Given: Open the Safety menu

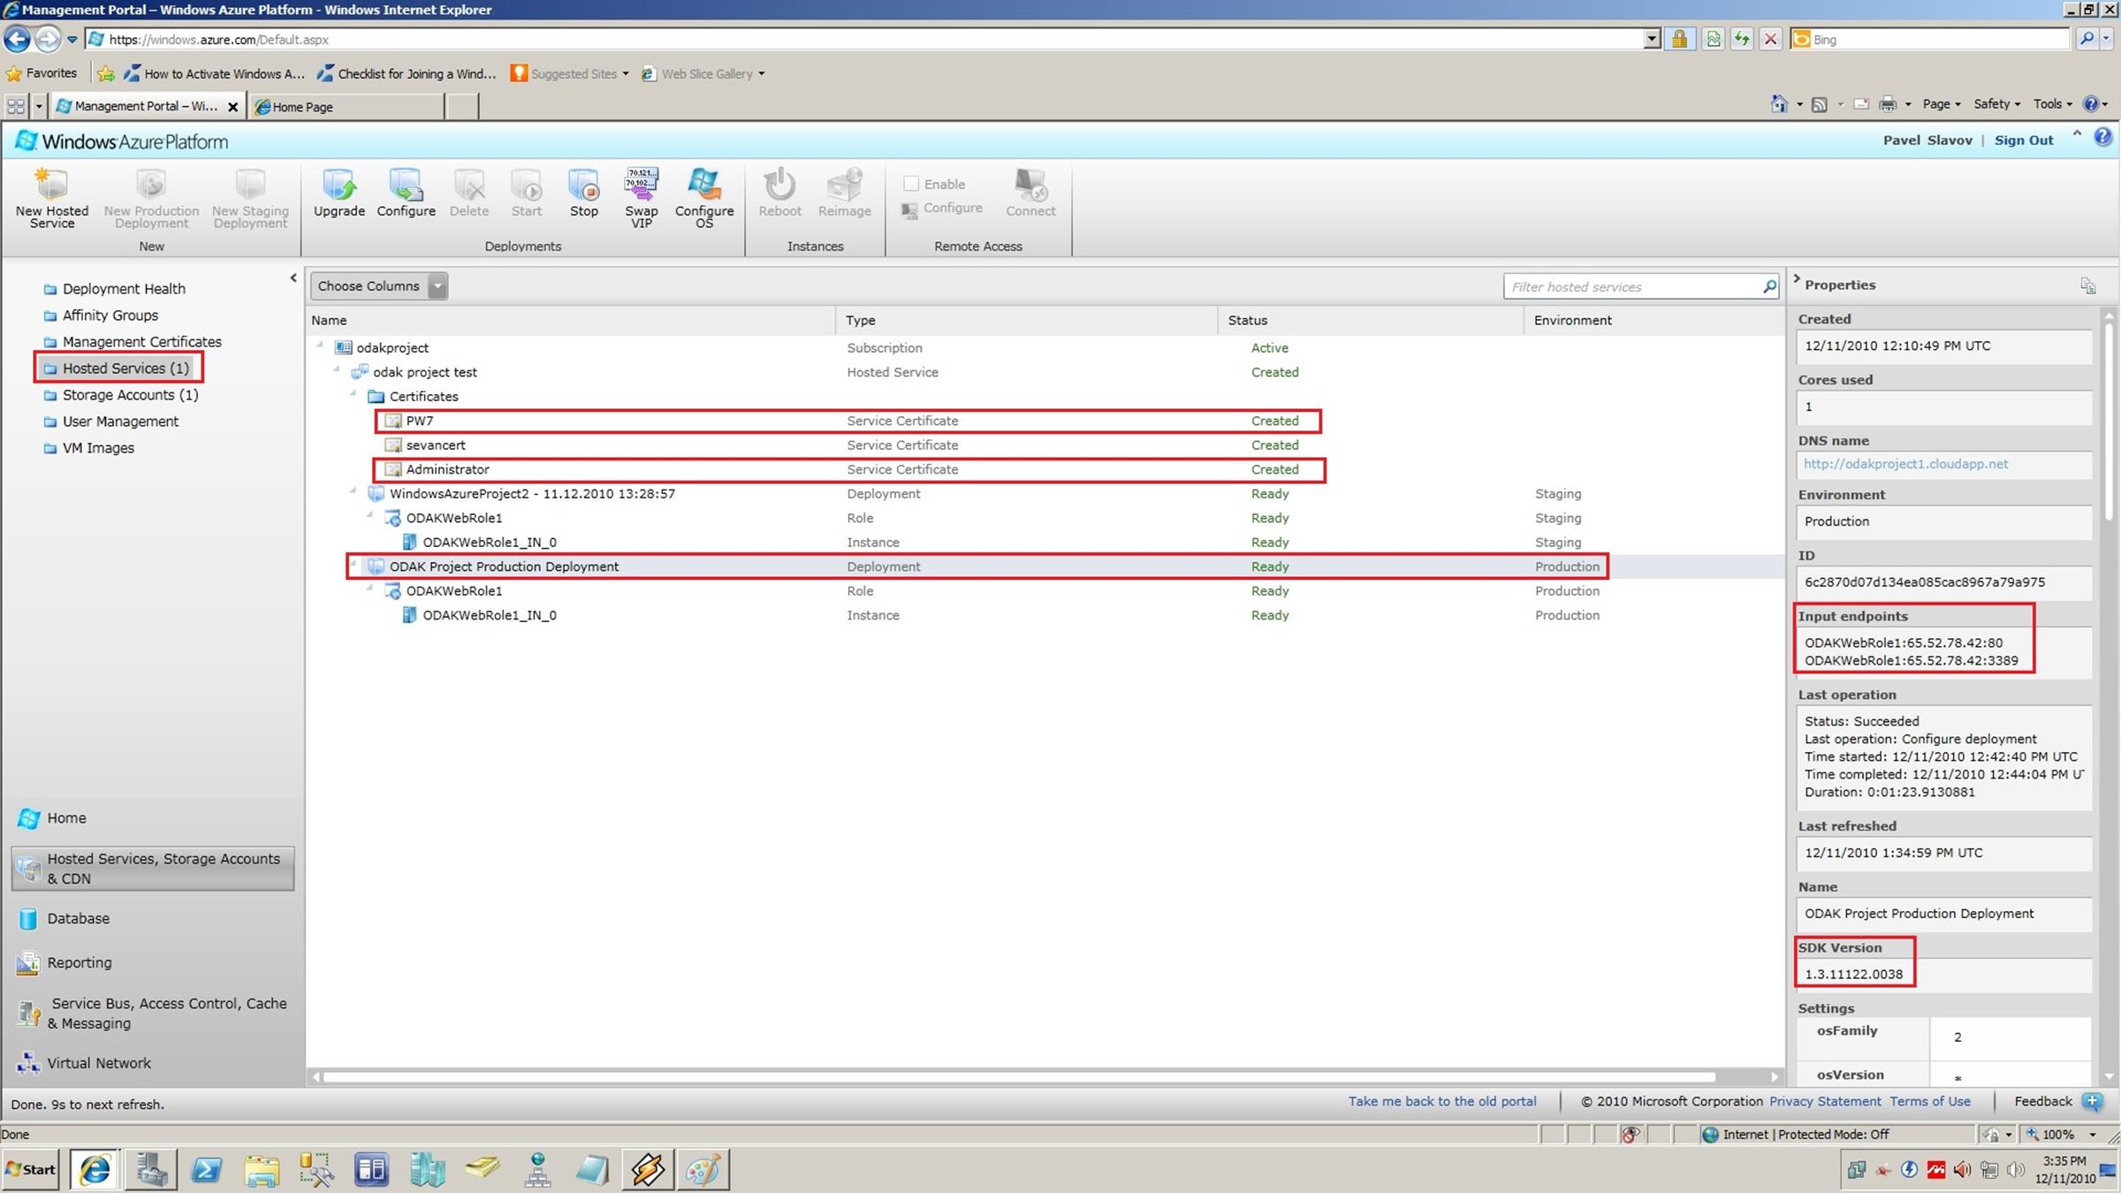Looking at the screenshot, I should tap(1996, 103).
